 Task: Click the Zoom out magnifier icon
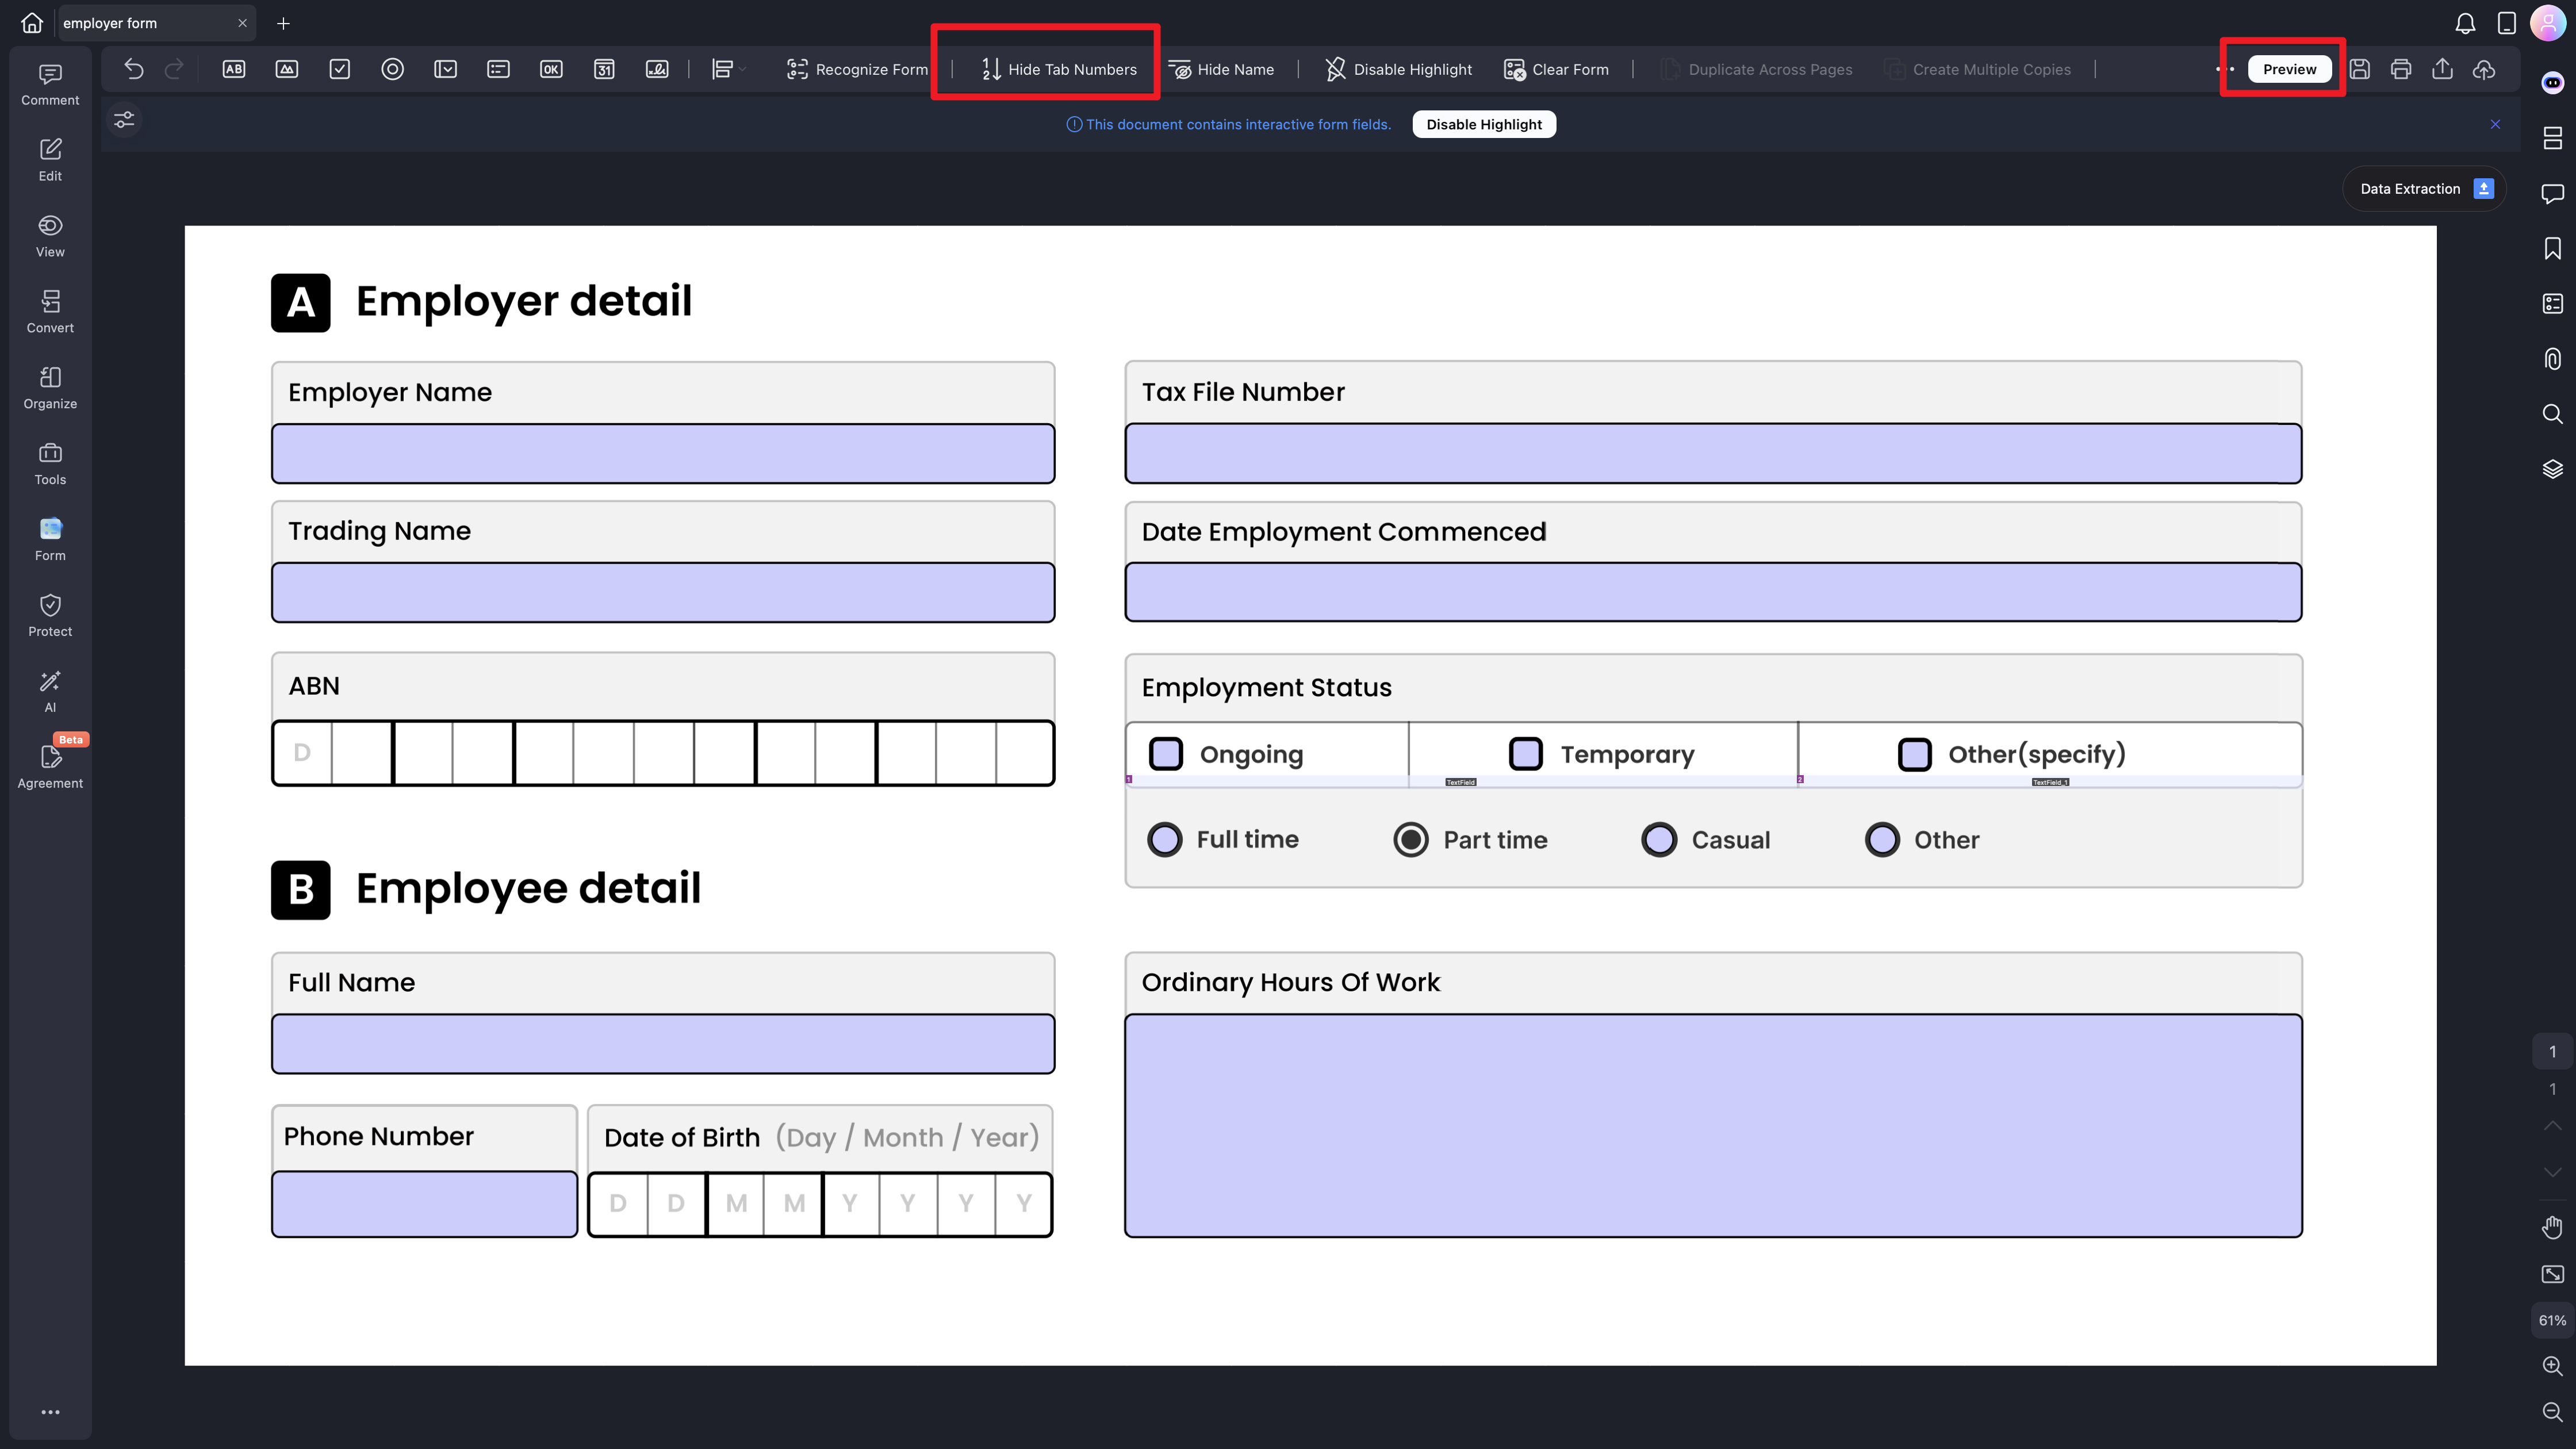(x=2553, y=1412)
